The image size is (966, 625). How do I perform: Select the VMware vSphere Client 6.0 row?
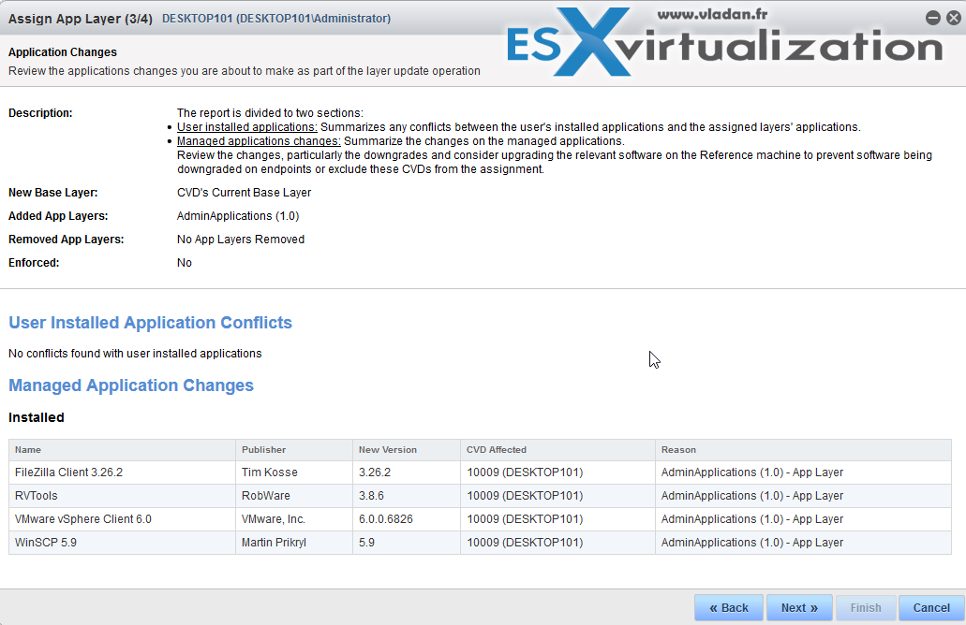pos(480,519)
